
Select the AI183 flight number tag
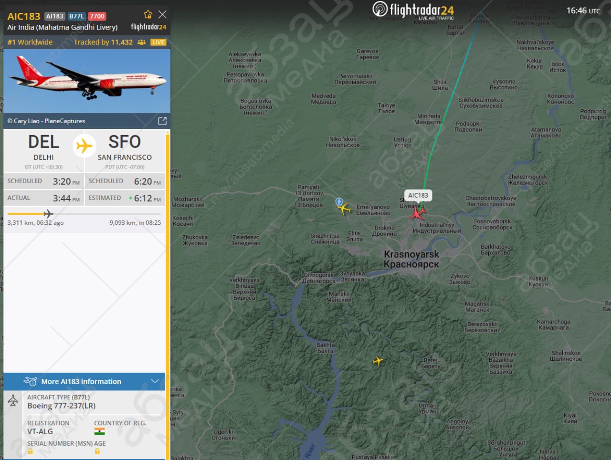pyautogui.click(x=55, y=16)
